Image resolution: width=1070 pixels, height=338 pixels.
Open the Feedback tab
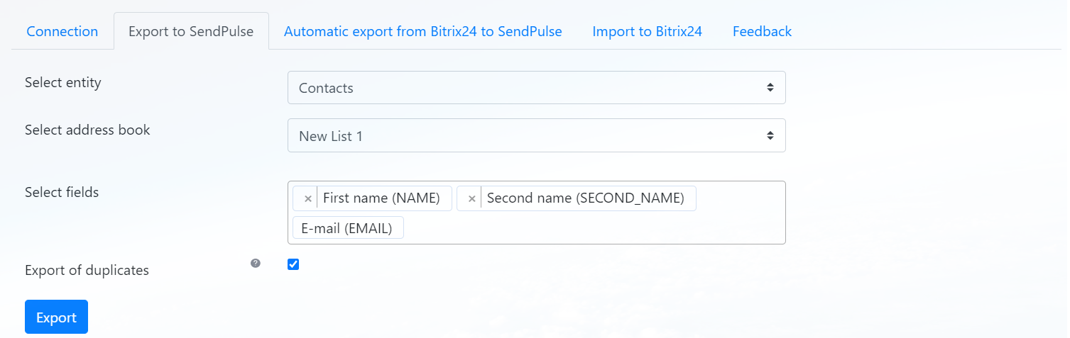(762, 31)
